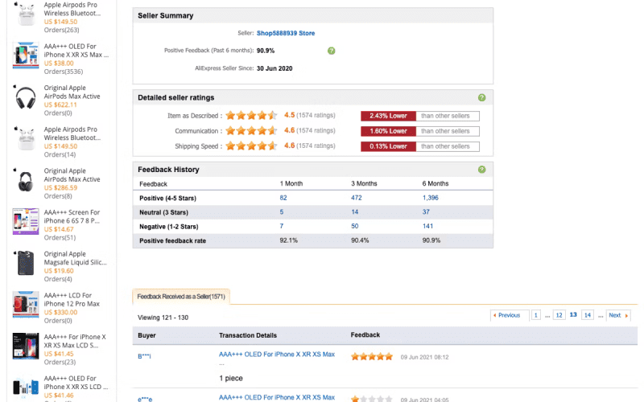Open 6 Months neutral feedback count 37

coord(426,212)
